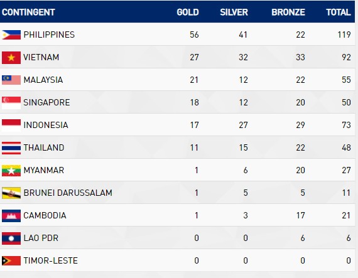Click the Indonesia flag icon
The image size is (358, 278).
11,126
